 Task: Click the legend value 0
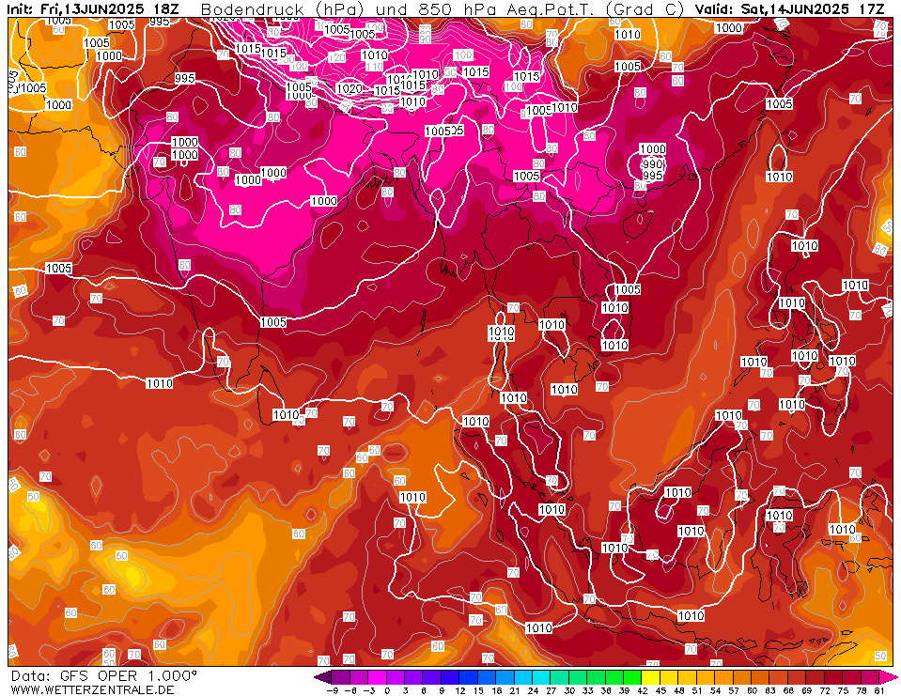386,690
